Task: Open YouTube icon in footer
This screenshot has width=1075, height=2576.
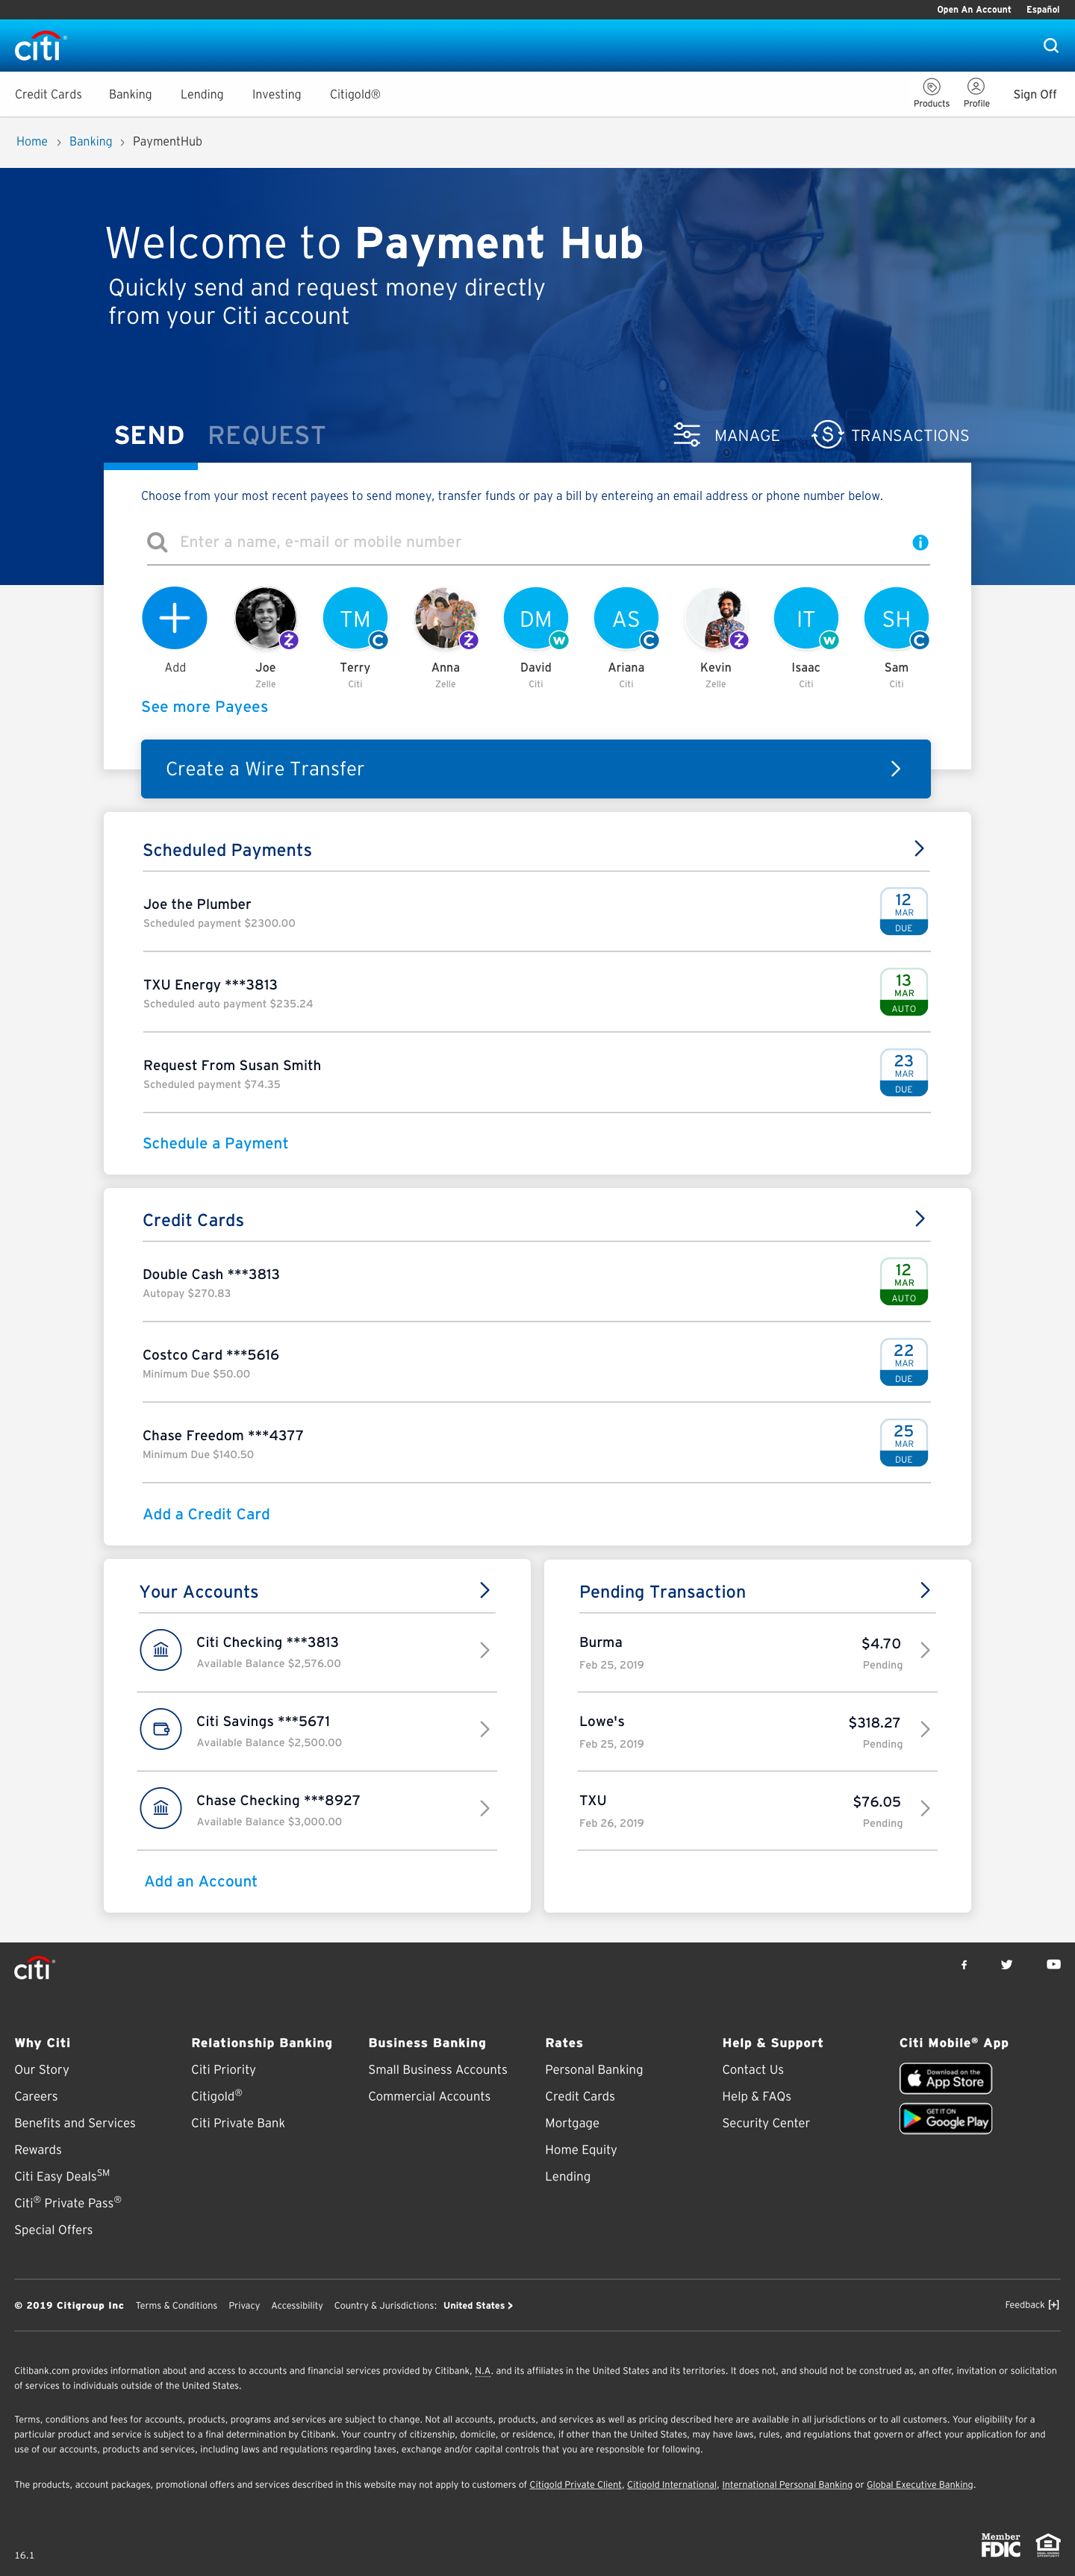Action: click(1053, 1964)
